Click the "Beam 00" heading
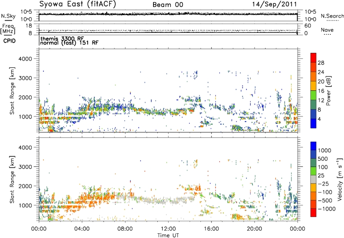 168,5
